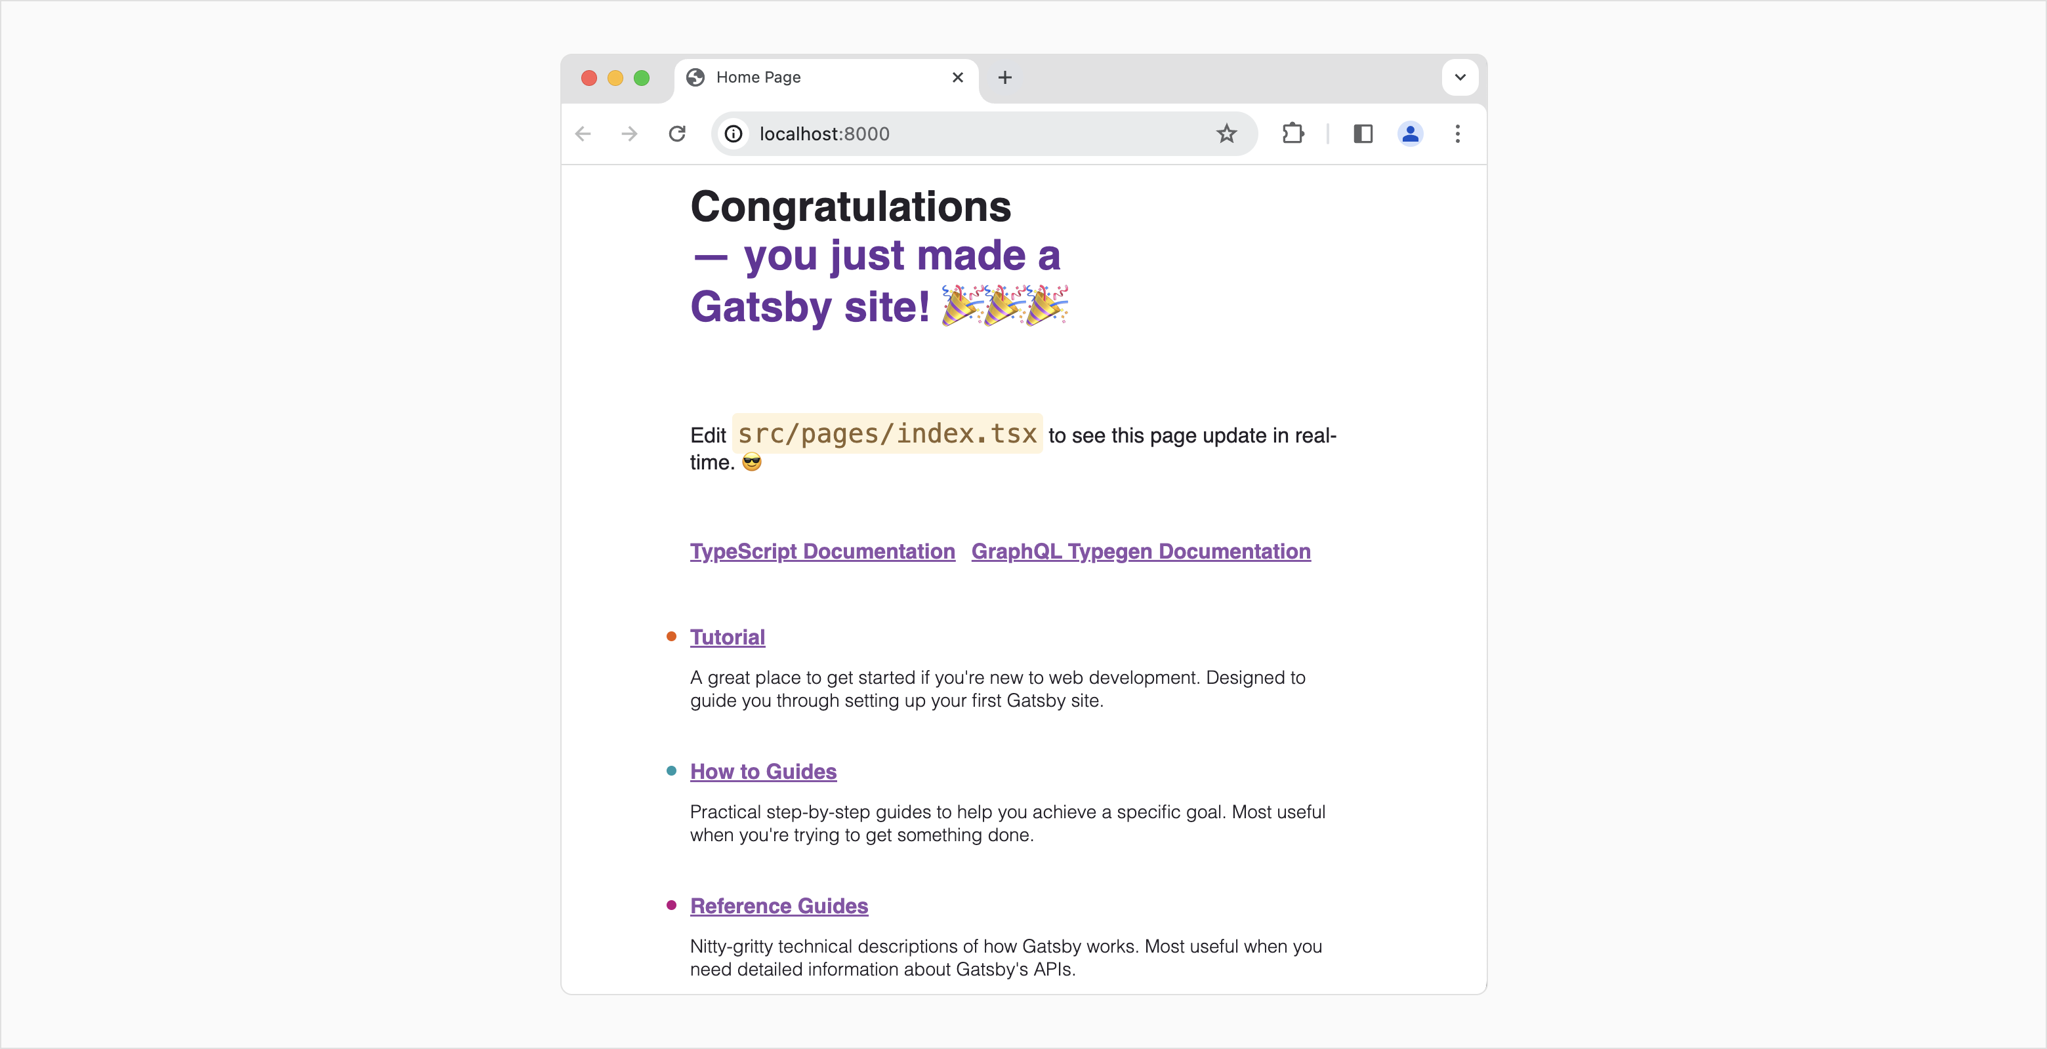This screenshot has width=2047, height=1049.
Task: Open the GraphQL Typegen Documentation link
Action: click(1141, 551)
